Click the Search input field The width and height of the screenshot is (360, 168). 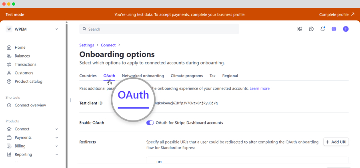(159, 29)
